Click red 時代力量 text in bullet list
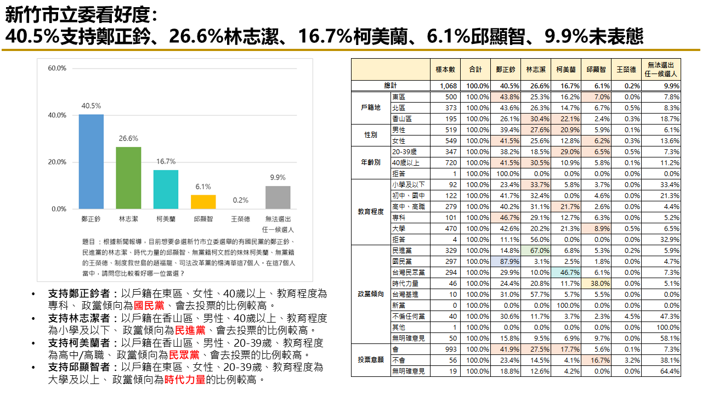 click(x=186, y=379)
